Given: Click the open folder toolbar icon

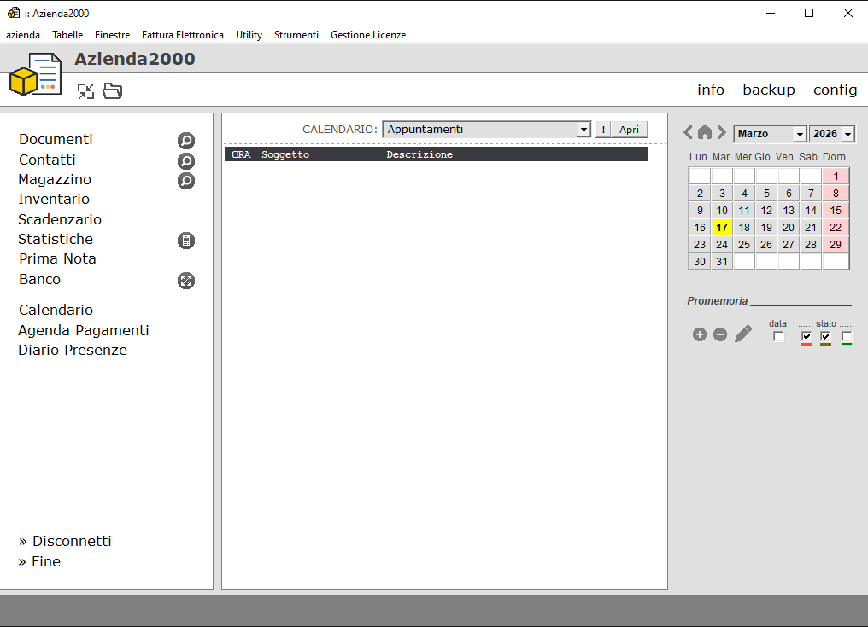Looking at the screenshot, I should (113, 90).
